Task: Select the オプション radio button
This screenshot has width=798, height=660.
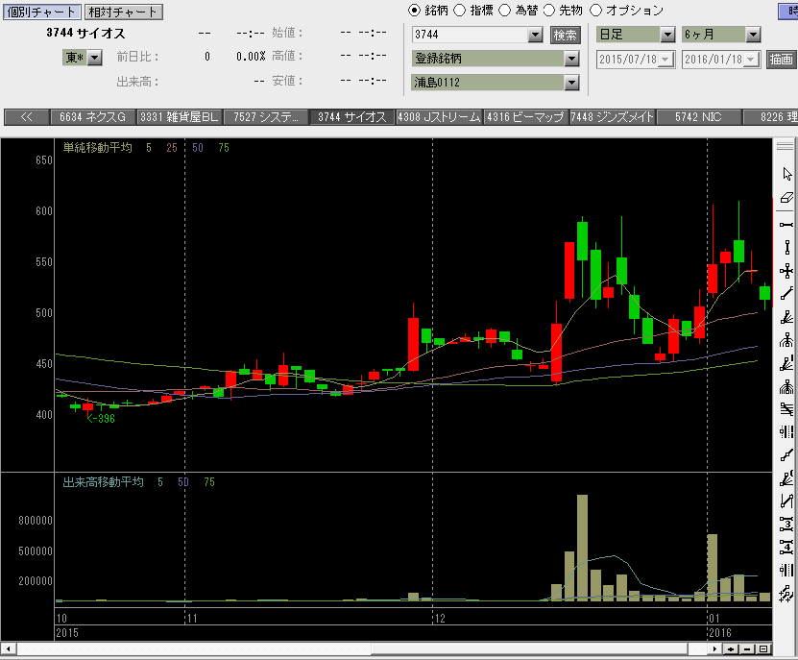Action: 595,11
